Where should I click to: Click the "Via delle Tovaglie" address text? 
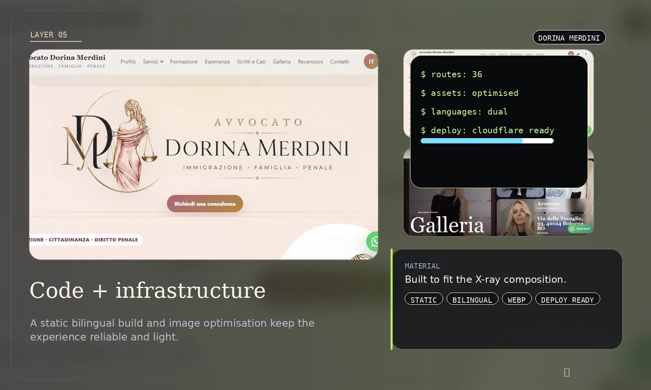(x=560, y=223)
